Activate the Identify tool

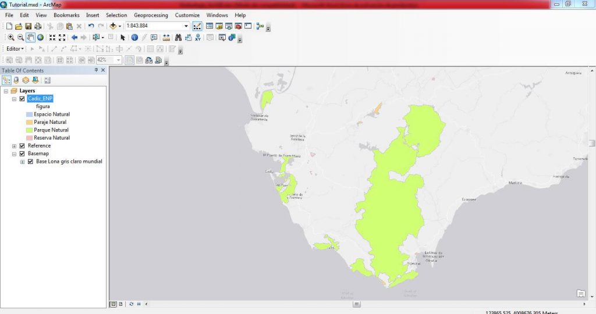point(134,37)
